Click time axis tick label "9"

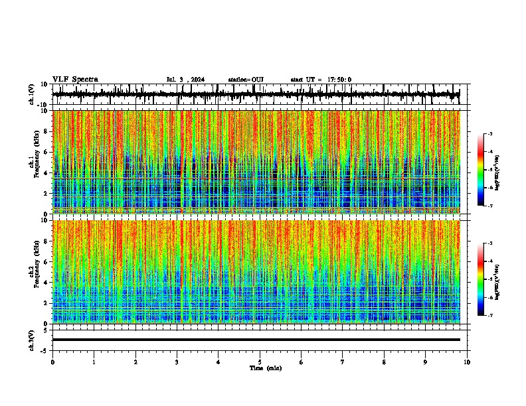(x=425, y=362)
